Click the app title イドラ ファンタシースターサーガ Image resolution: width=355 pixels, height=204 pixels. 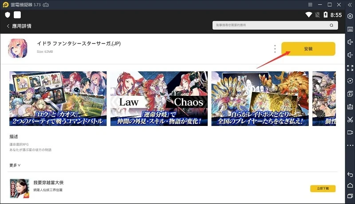coord(79,43)
